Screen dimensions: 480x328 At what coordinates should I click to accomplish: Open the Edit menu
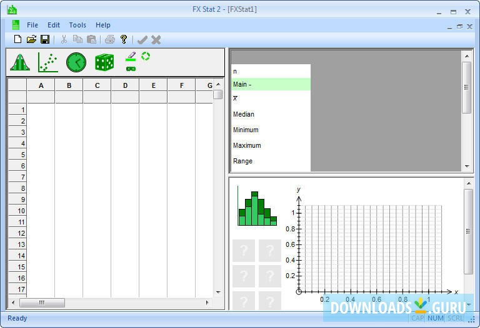click(54, 25)
